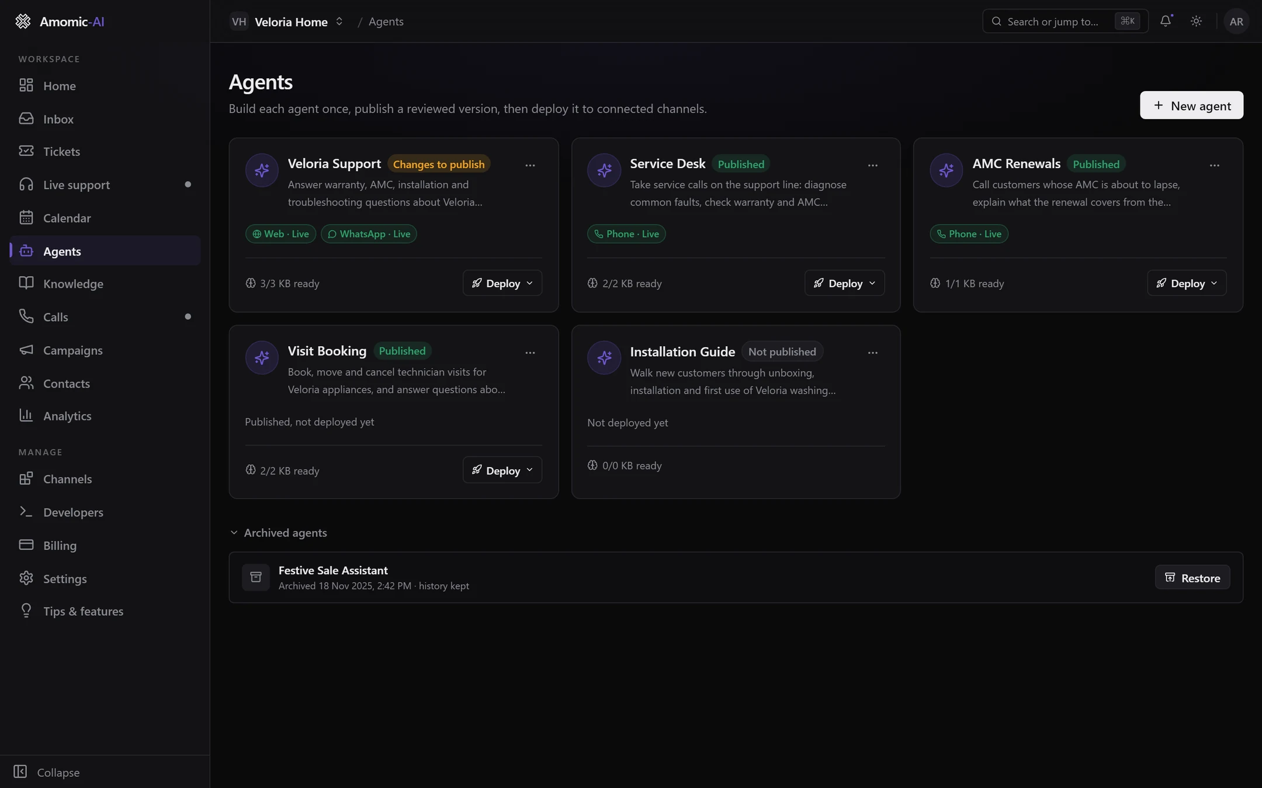Image resolution: width=1262 pixels, height=788 pixels.
Task: Click the Amomic-AI logo icon
Action: point(23,22)
